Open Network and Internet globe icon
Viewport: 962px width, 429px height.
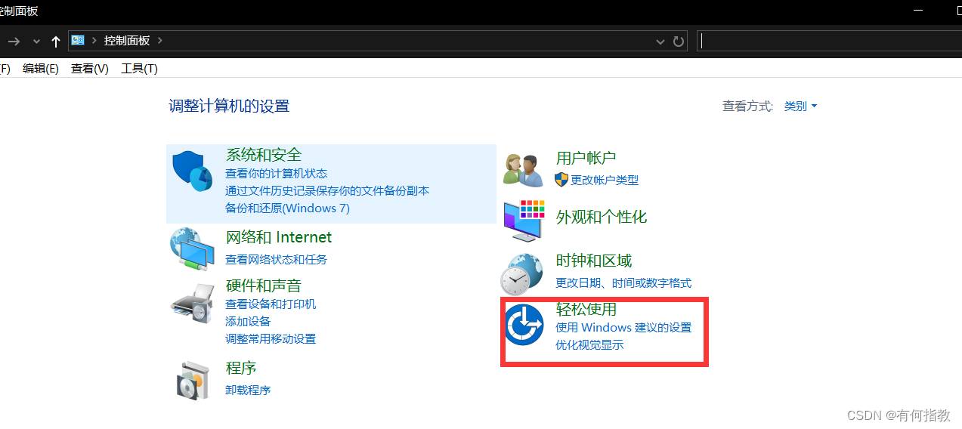click(x=192, y=248)
